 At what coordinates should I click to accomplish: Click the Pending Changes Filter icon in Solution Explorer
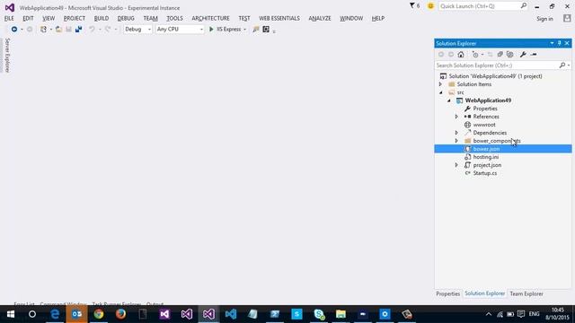point(475,55)
